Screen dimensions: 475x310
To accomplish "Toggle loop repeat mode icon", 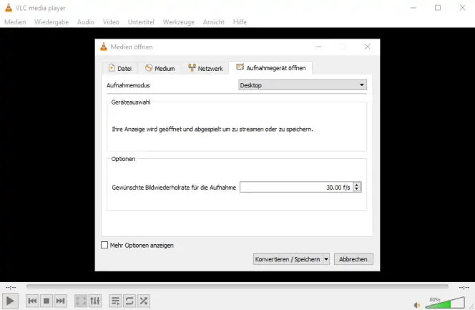I will 129,301.
